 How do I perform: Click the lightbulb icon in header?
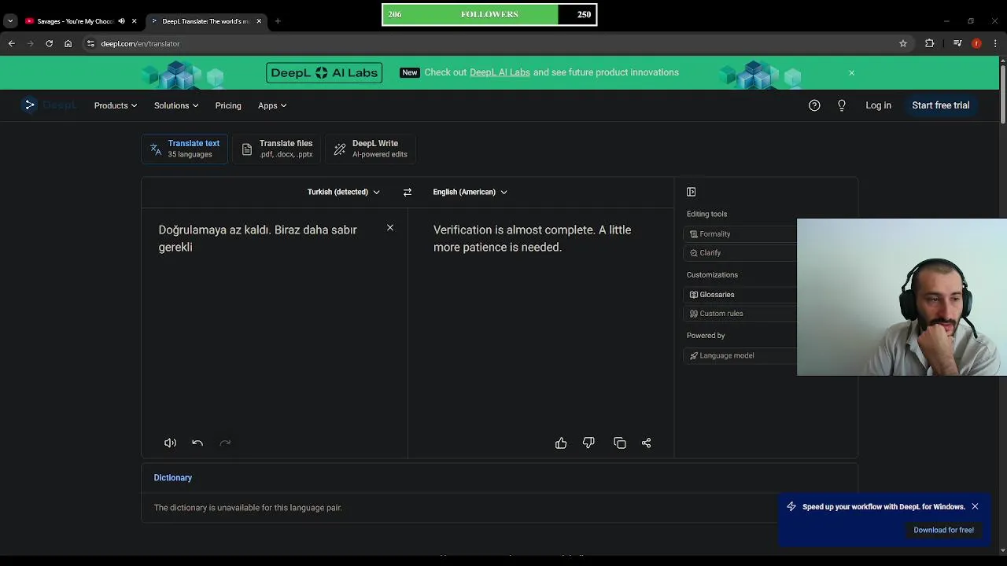[842, 105]
